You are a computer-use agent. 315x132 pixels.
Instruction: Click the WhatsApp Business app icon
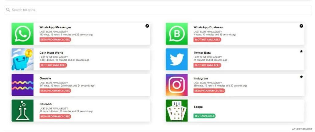click(x=177, y=34)
